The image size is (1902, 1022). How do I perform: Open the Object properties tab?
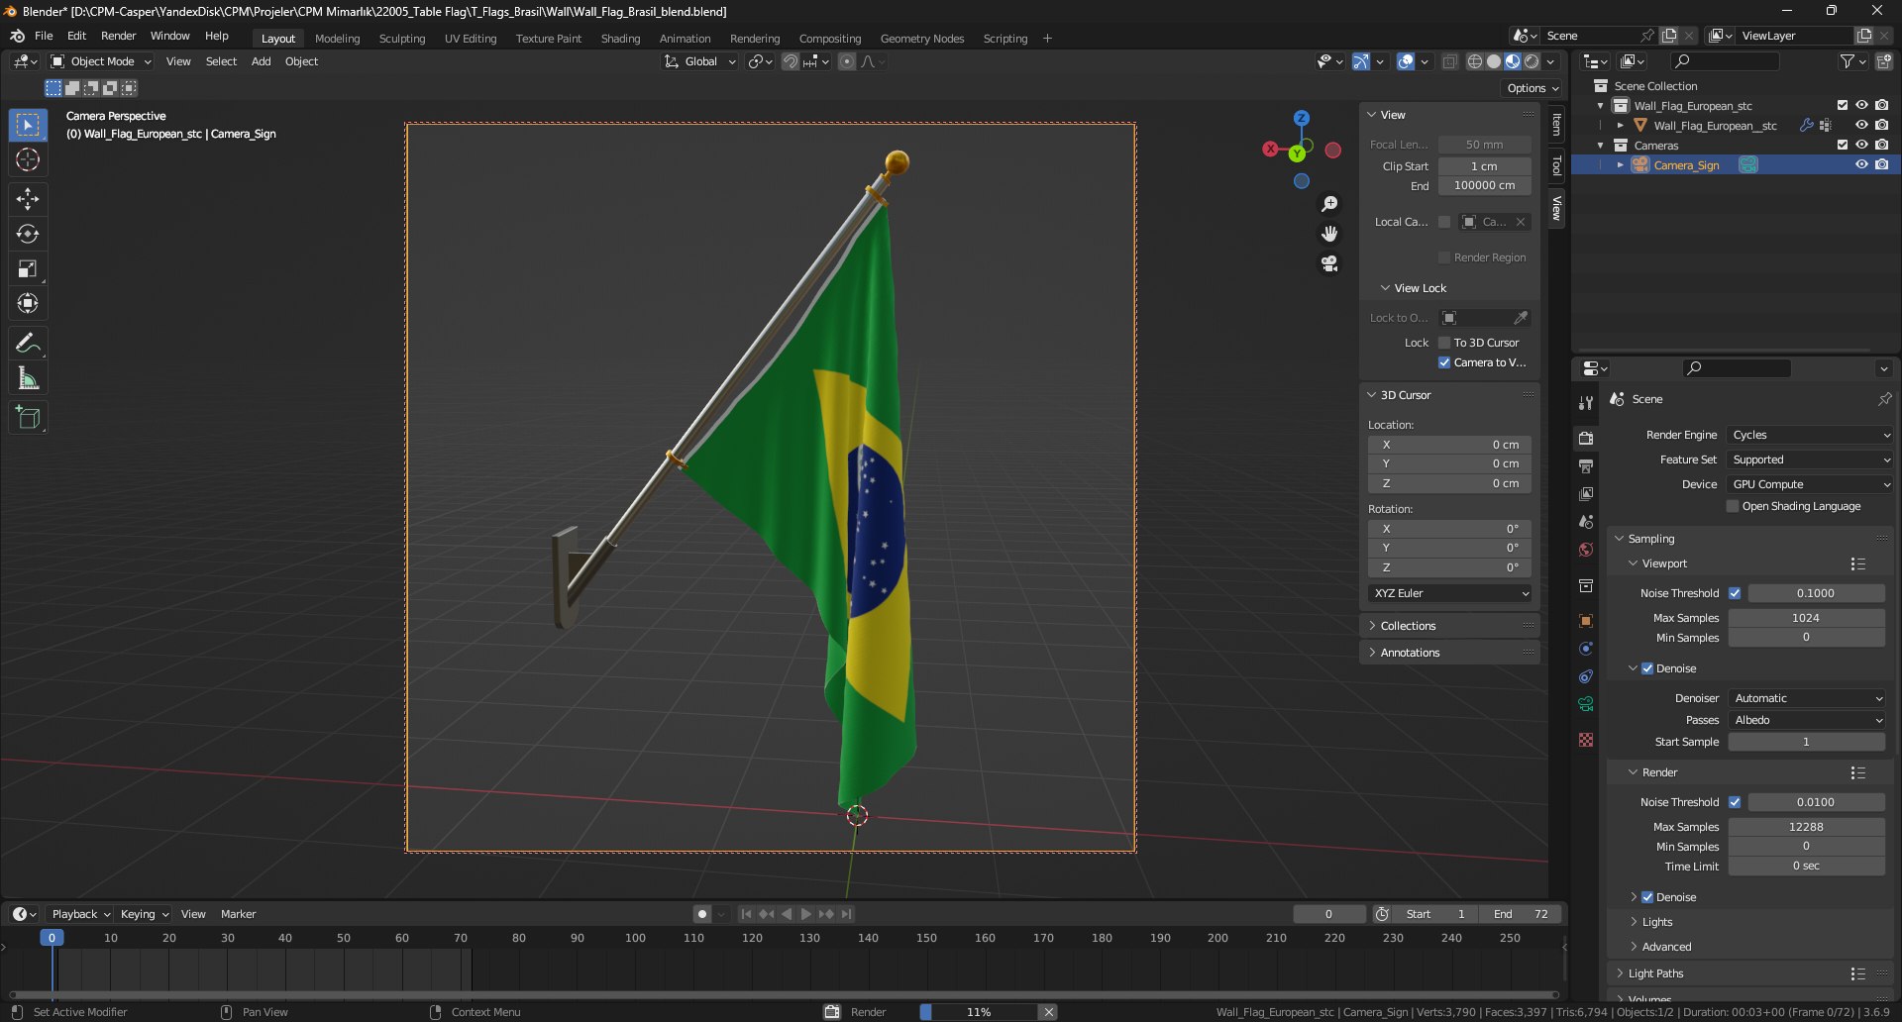(x=1586, y=621)
